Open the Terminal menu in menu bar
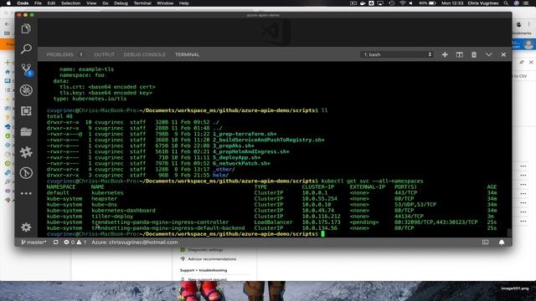 pos(142,3)
